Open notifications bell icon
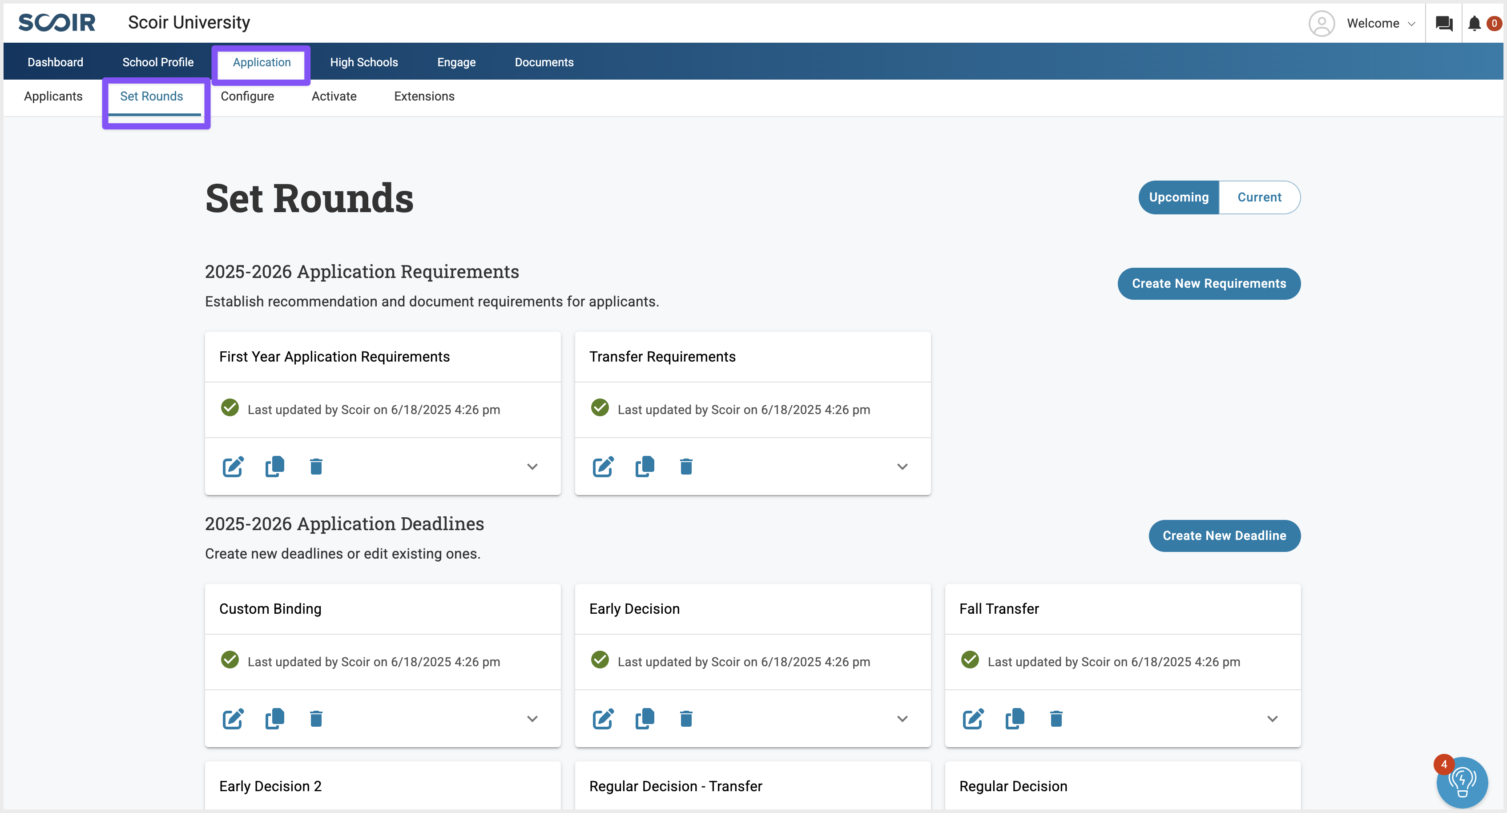The image size is (1507, 813). 1474,24
